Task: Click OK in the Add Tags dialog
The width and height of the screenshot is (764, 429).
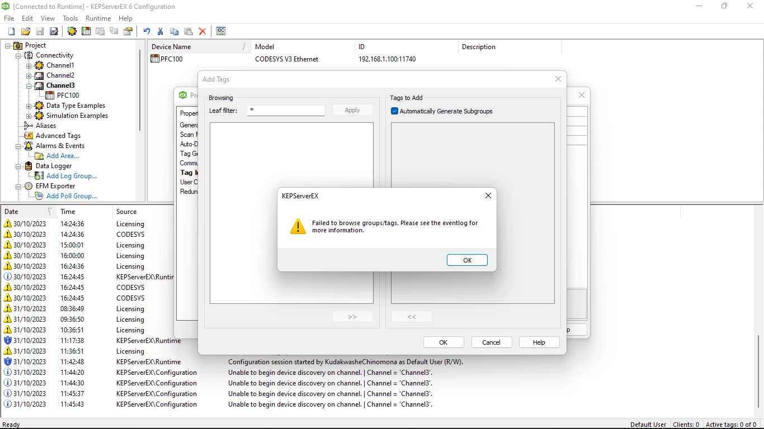Action: (444, 342)
